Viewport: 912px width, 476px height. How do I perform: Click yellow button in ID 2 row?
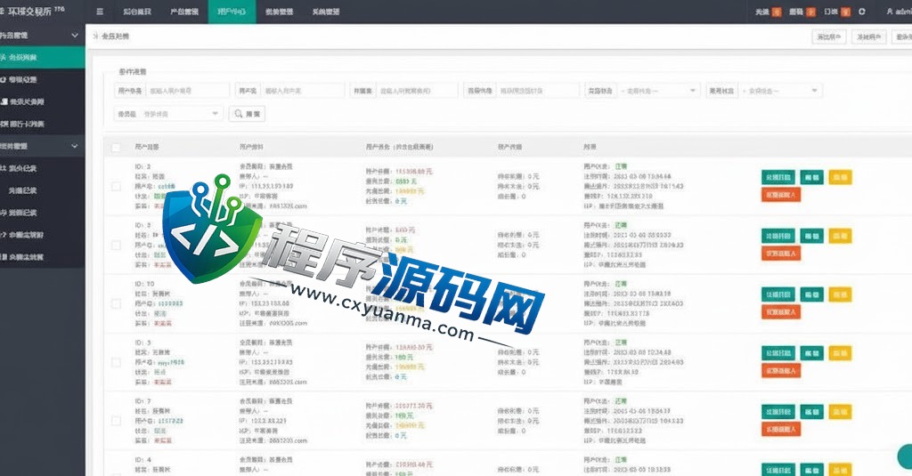840,177
